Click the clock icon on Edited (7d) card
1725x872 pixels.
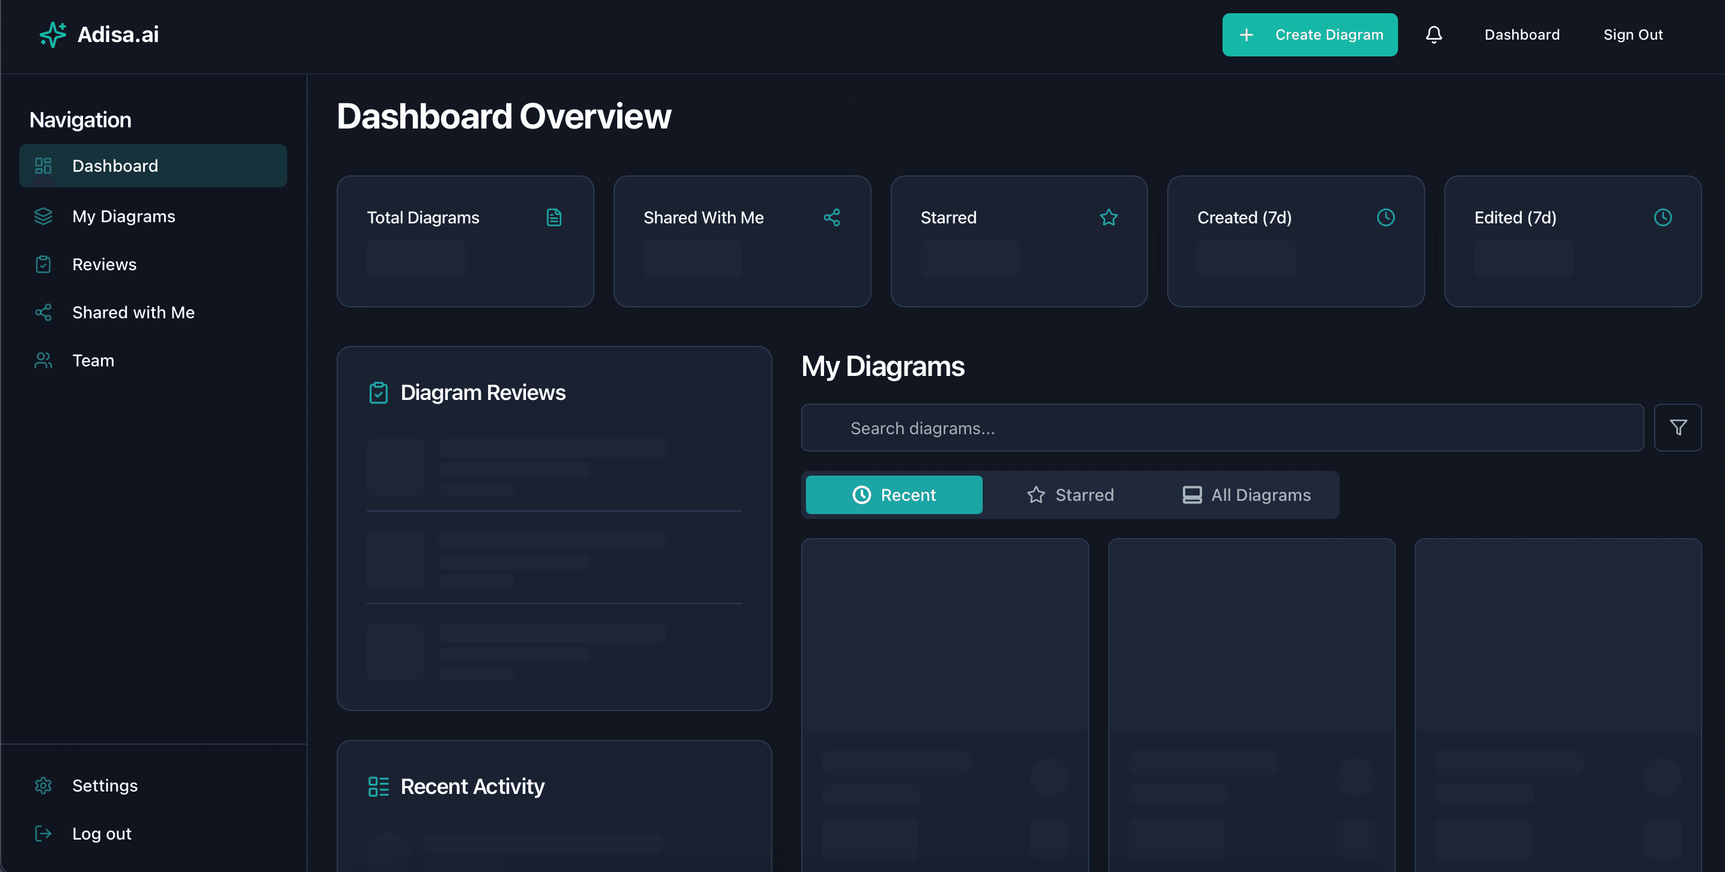tap(1662, 217)
